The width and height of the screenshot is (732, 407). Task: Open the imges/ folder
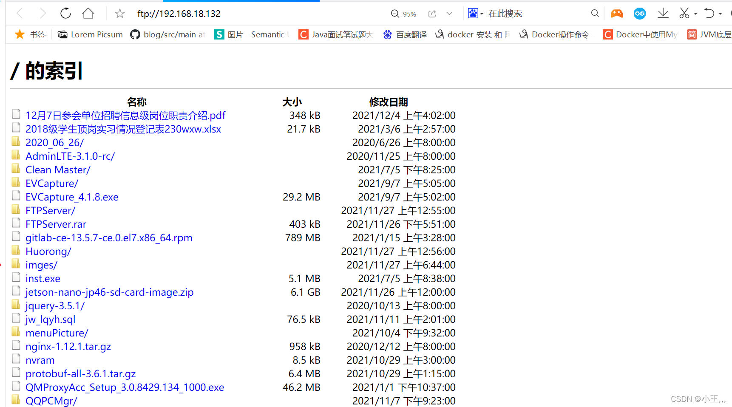[x=41, y=265]
